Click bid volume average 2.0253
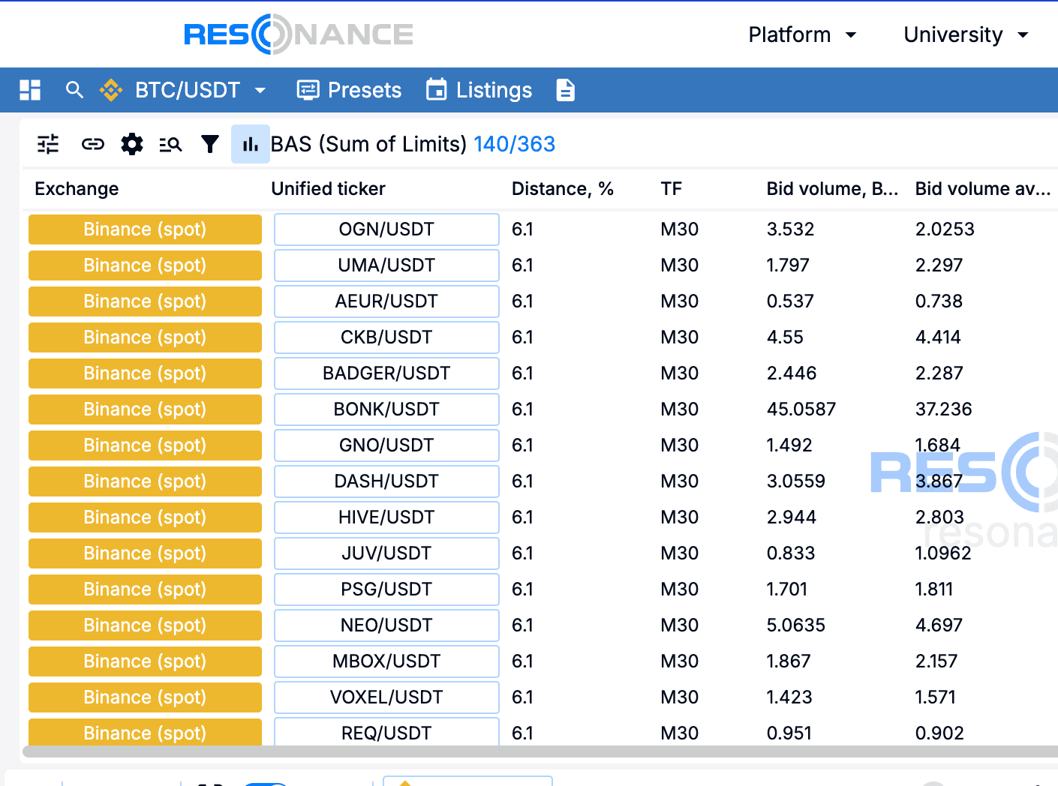 pyautogui.click(x=945, y=229)
